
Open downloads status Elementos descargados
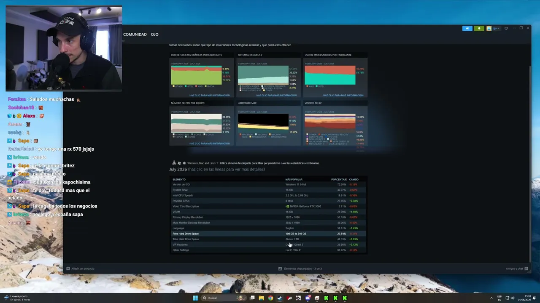[x=300, y=268]
